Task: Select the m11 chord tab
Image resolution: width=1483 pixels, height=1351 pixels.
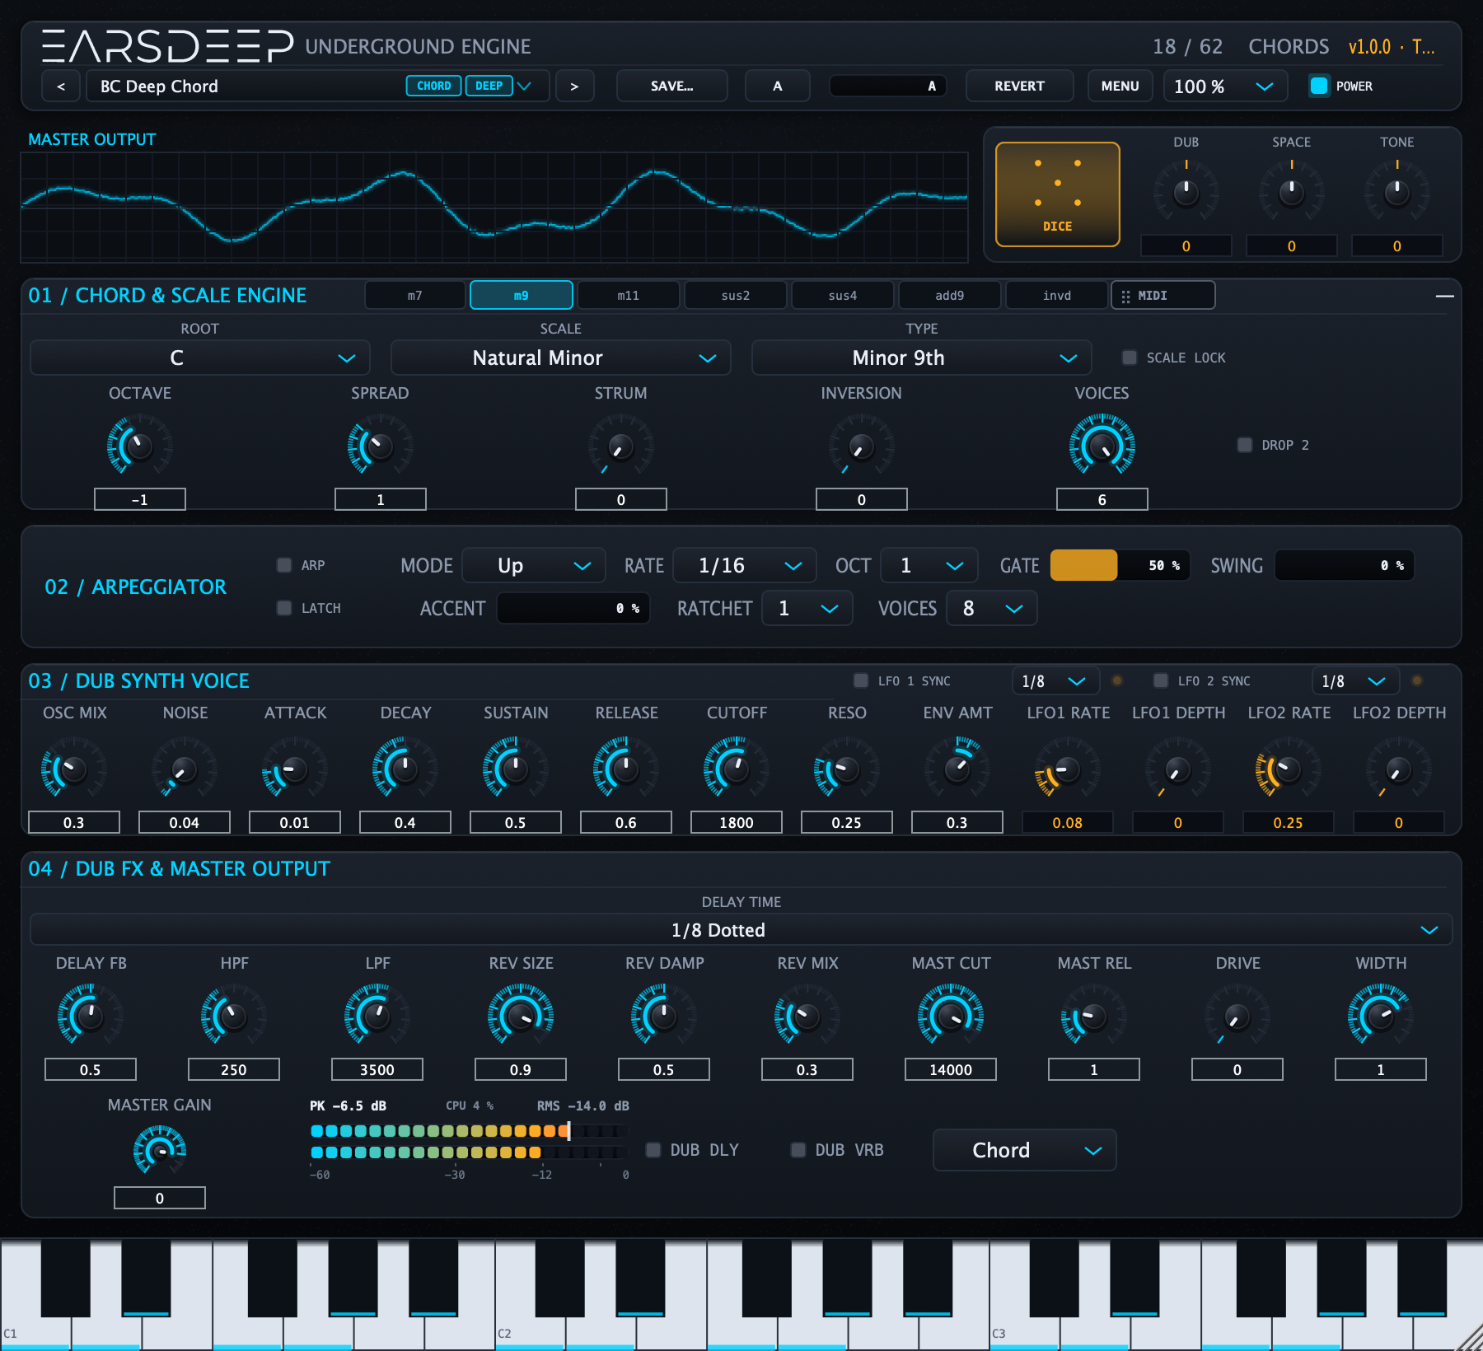Action: (629, 296)
